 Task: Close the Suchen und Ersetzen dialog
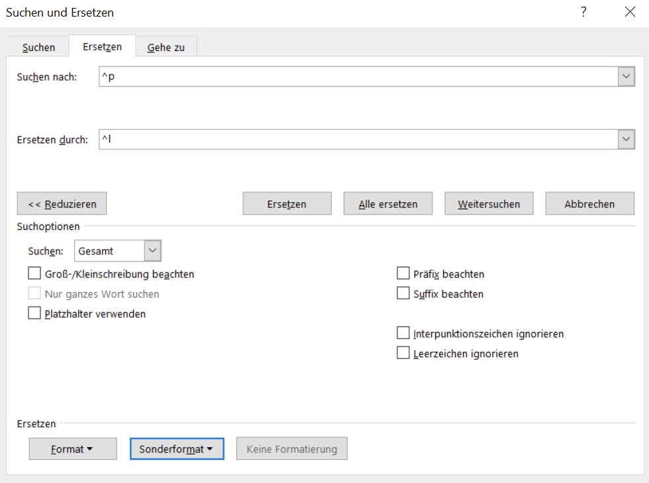[x=629, y=12]
